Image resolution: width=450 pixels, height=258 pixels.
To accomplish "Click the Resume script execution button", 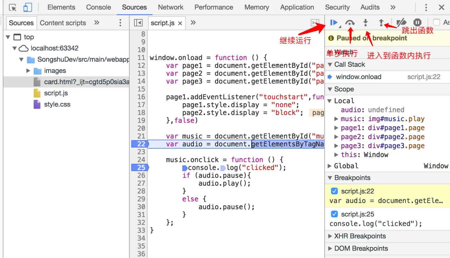I will click(x=334, y=22).
